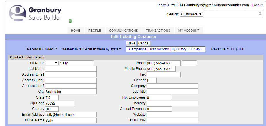Click the Annual Revenue field
266x126 pixels.
tap(159, 109)
